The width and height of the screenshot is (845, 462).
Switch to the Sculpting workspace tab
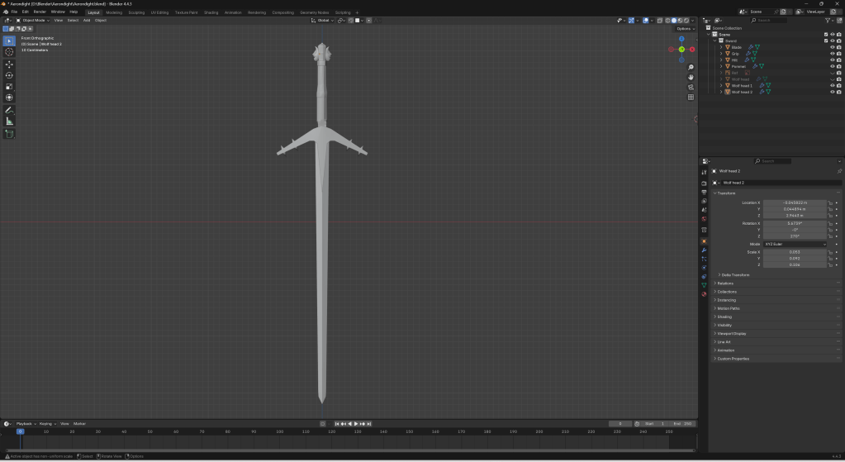(x=136, y=12)
